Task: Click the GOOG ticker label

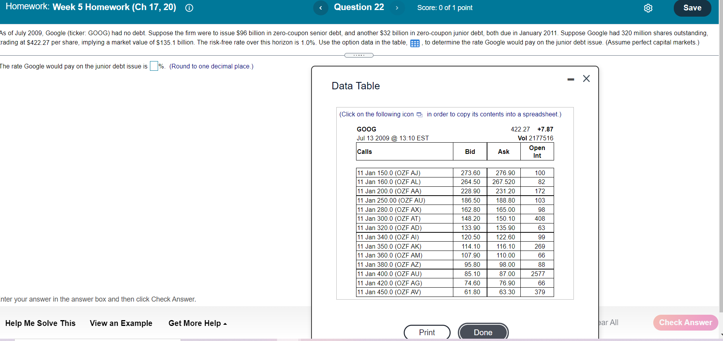Action: coord(367,129)
